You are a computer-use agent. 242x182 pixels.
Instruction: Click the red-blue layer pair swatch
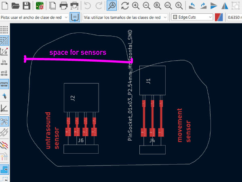click(219, 17)
